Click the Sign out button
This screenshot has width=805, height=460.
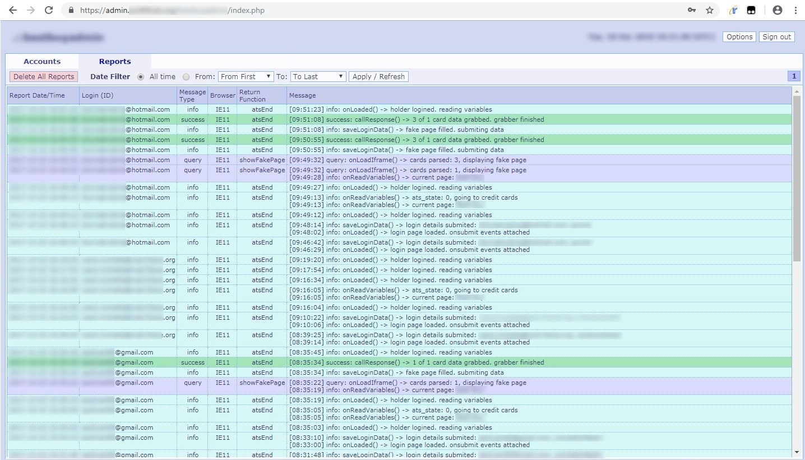[777, 37]
